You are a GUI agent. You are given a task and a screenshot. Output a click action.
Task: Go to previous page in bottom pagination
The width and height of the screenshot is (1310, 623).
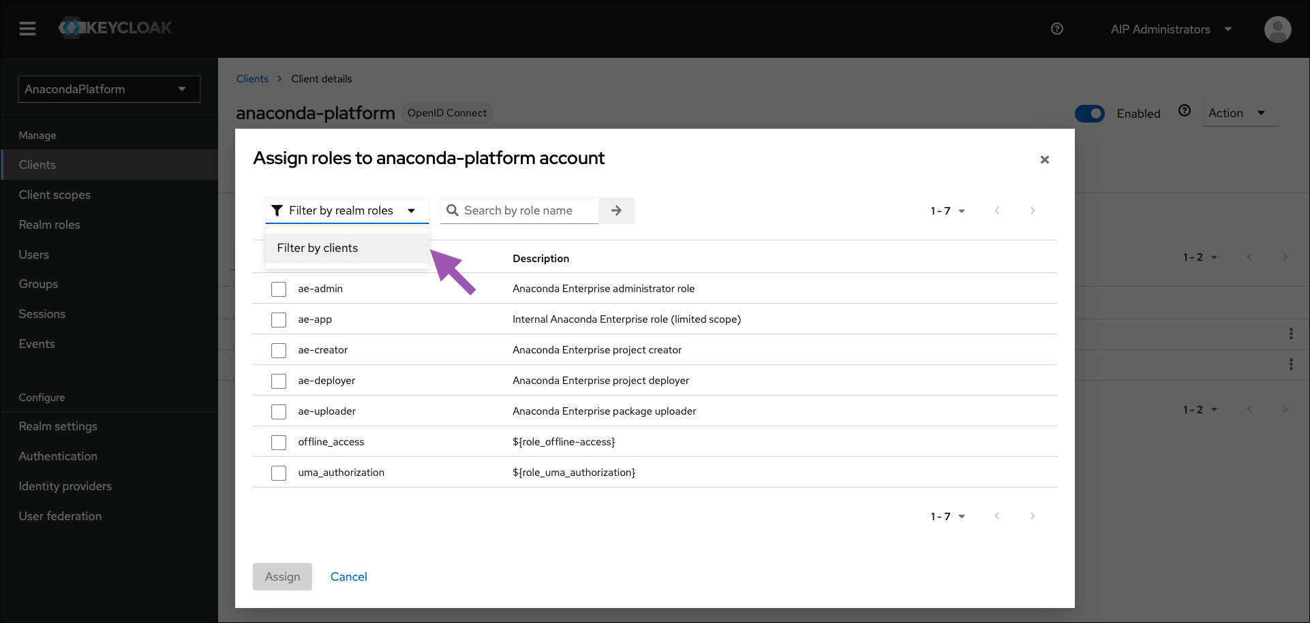[x=997, y=516]
